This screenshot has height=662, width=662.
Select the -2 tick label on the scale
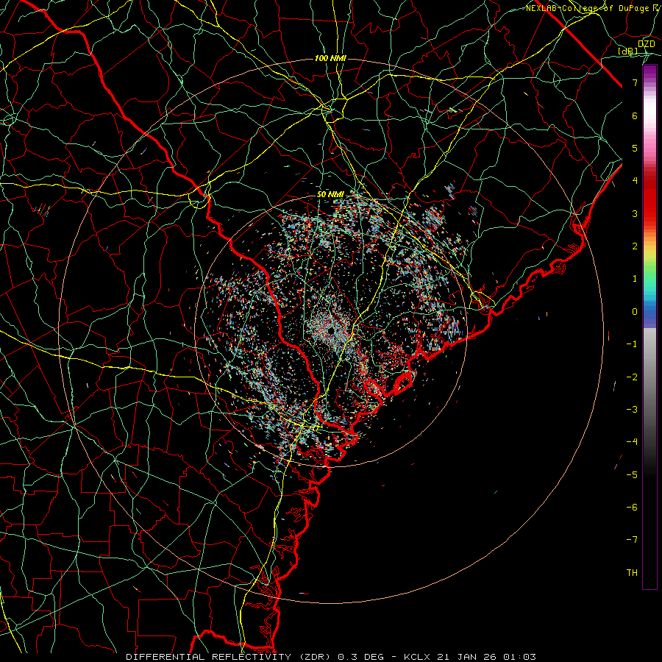pyautogui.click(x=632, y=377)
